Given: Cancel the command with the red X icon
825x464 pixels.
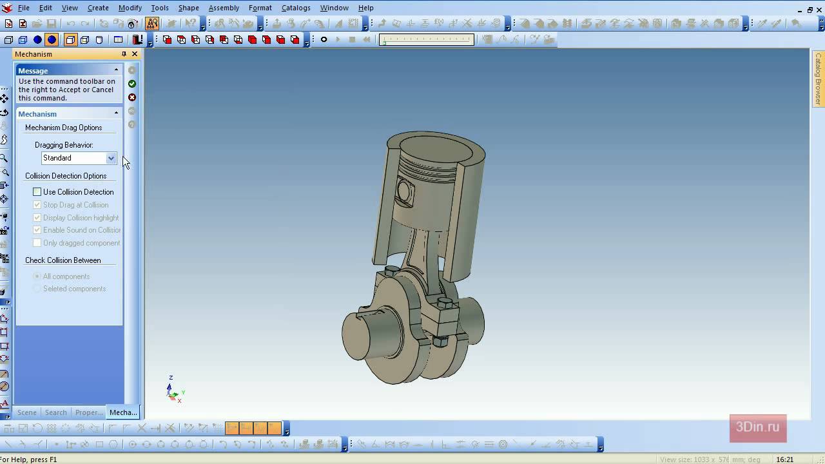Looking at the screenshot, I should click(x=132, y=97).
